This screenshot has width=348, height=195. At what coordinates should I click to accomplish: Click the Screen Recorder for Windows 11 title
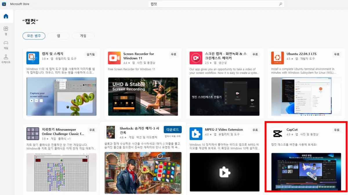tap(139, 56)
